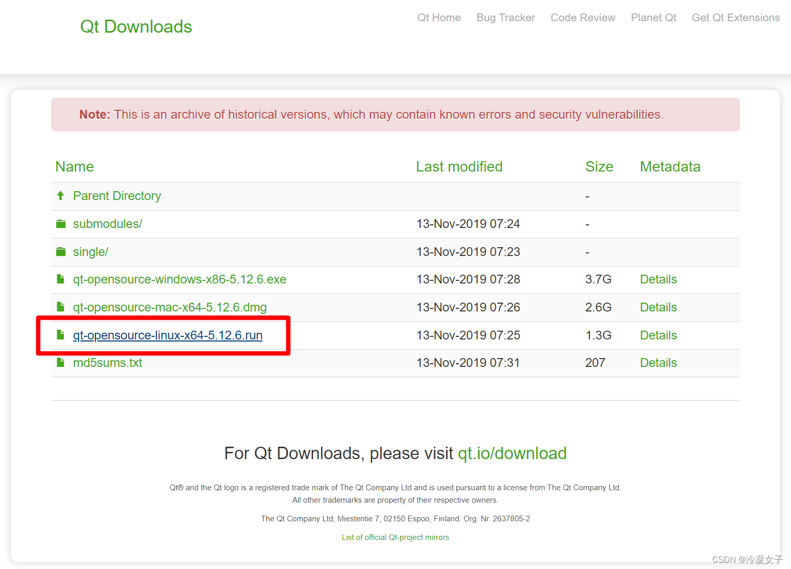Screen dimensions: 791x569
Task: Click the Qt Downloads site logo
Action: coord(136,26)
